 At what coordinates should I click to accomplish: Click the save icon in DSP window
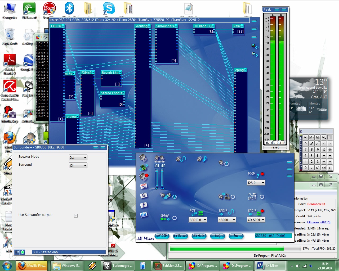pos(253,46)
